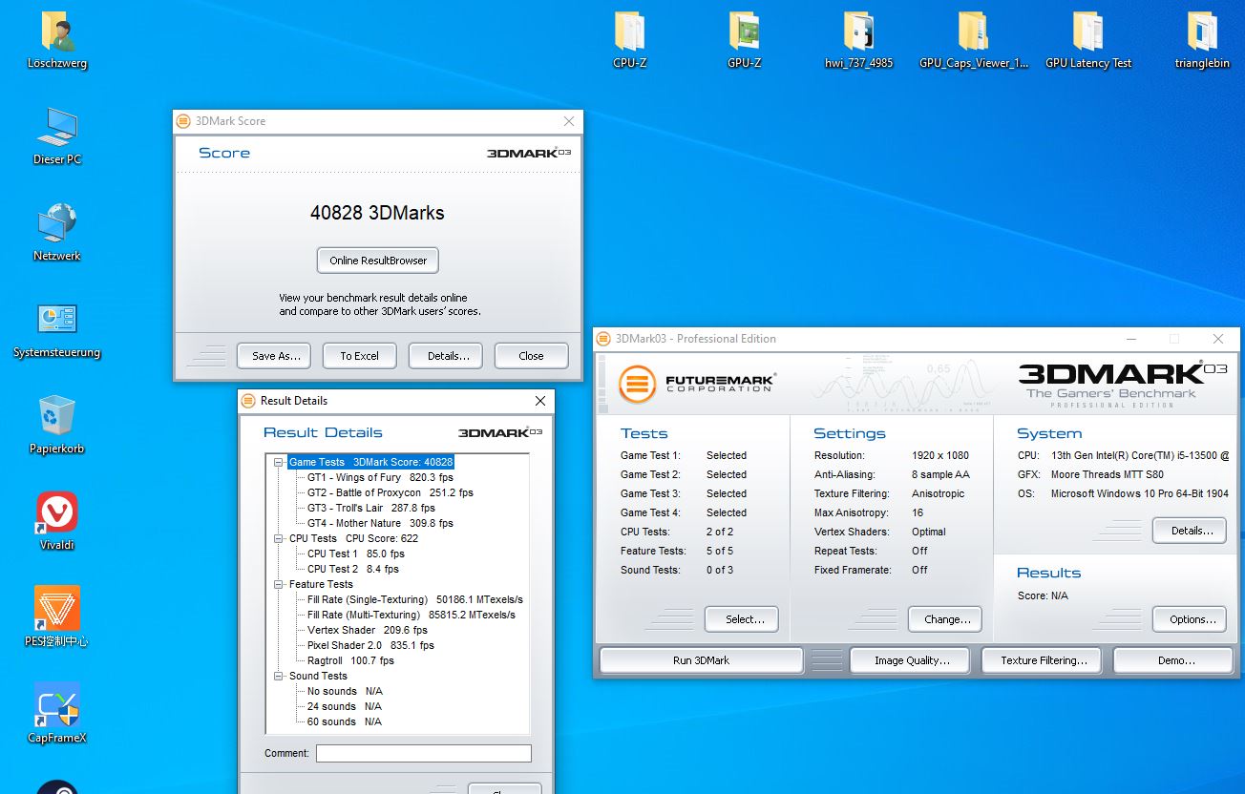Launch the Vivaldi browser shortcut
This screenshot has height=794, width=1245.
point(57,514)
